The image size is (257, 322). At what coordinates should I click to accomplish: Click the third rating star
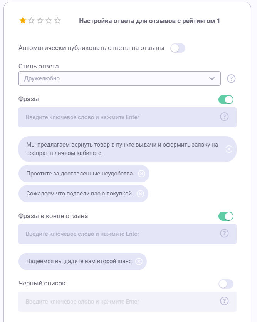[x=40, y=21]
